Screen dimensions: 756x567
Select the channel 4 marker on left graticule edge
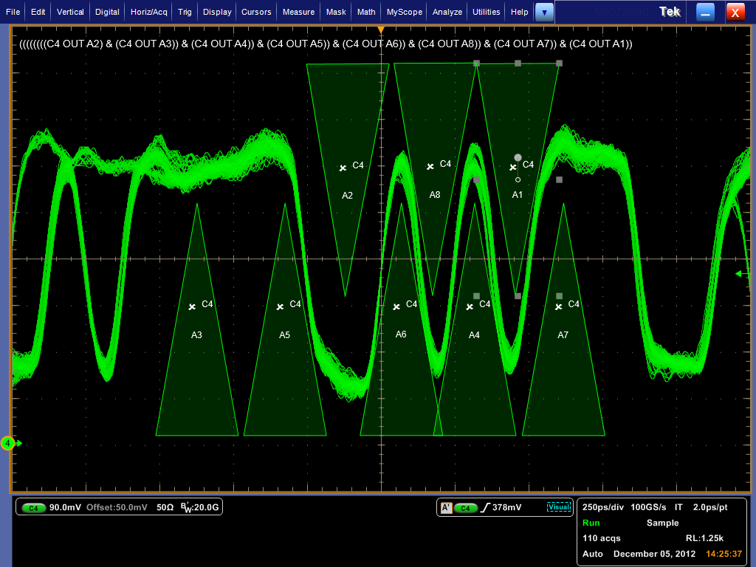[x=9, y=444]
